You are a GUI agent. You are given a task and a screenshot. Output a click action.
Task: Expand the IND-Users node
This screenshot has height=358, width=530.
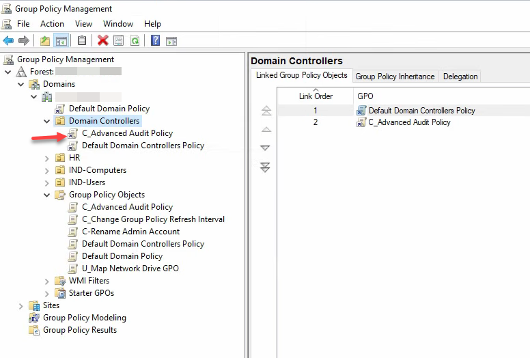click(46, 183)
